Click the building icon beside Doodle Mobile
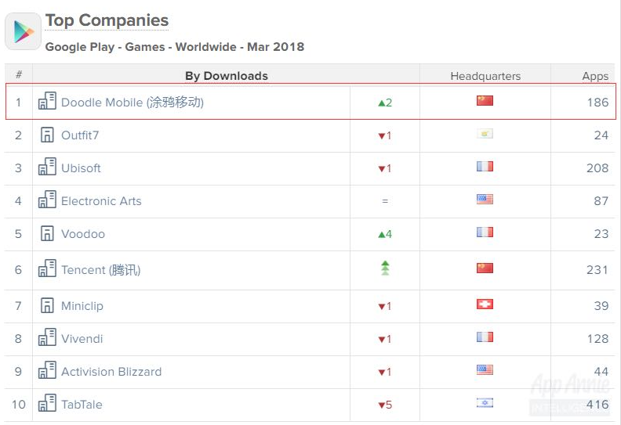This screenshot has height=425, width=621. (x=47, y=101)
